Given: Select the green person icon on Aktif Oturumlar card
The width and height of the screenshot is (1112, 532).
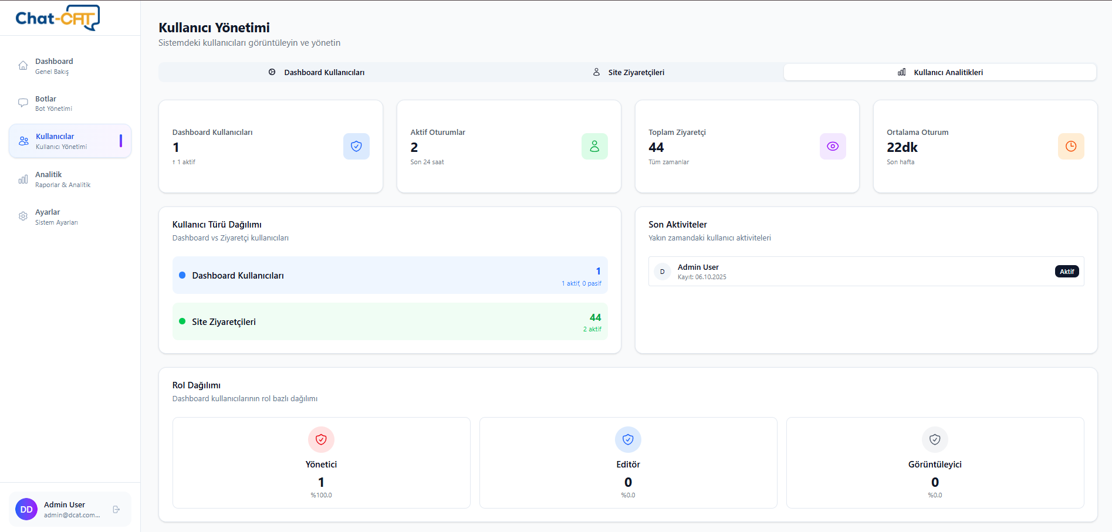Looking at the screenshot, I should [x=594, y=146].
